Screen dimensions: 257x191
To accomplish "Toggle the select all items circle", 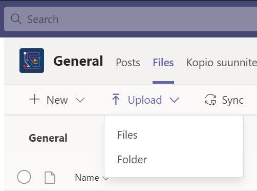I will (24, 177).
